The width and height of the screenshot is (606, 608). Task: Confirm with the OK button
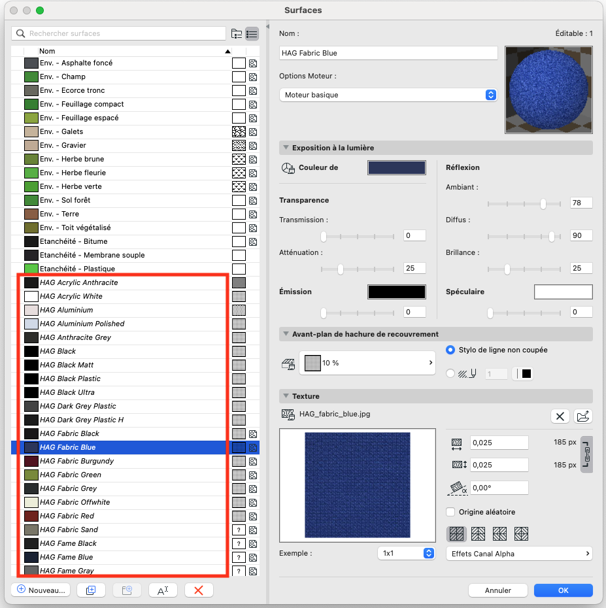pyautogui.click(x=564, y=590)
